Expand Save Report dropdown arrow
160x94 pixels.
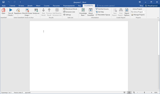[x=117, y=15]
